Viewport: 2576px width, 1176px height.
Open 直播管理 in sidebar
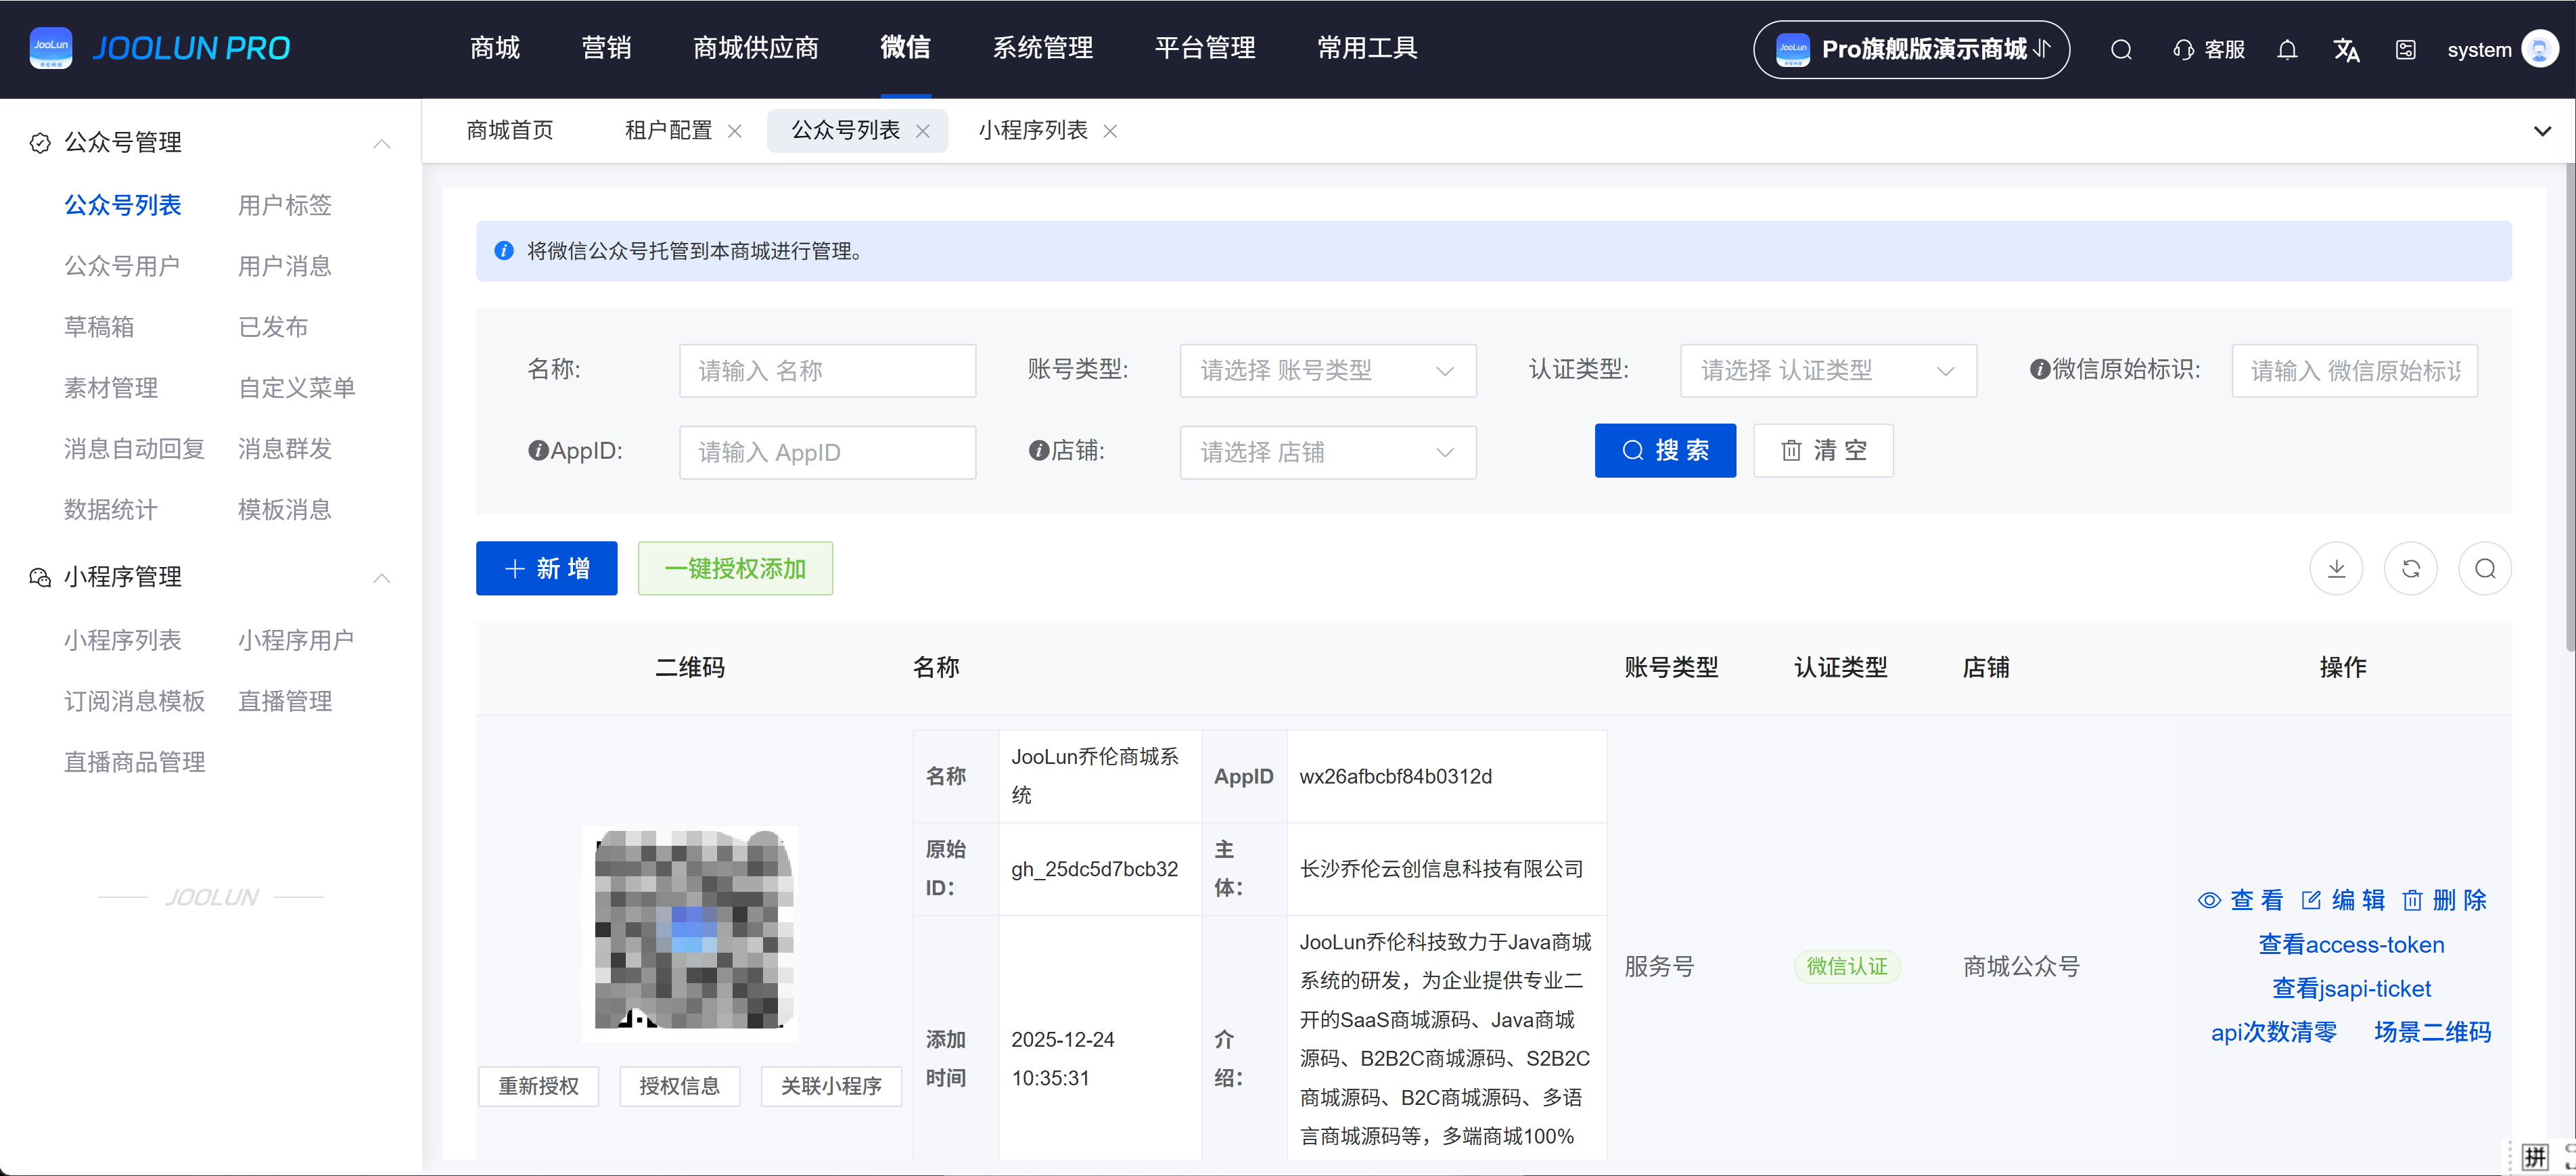284,702
